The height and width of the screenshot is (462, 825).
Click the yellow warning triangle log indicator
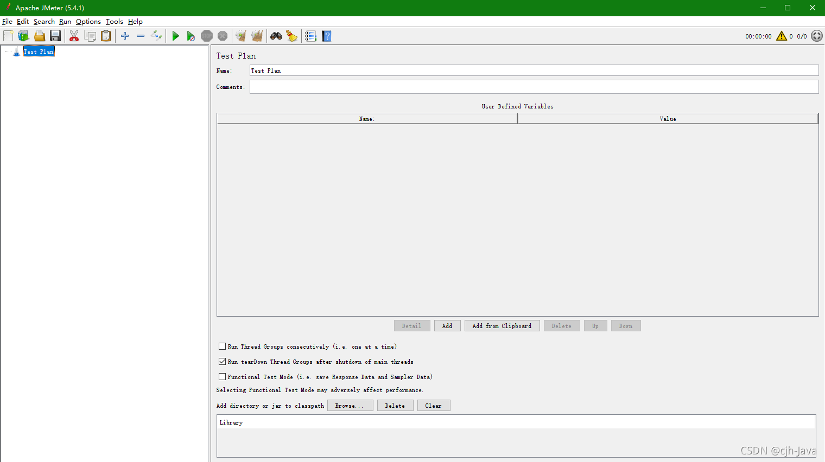point(782,36)
